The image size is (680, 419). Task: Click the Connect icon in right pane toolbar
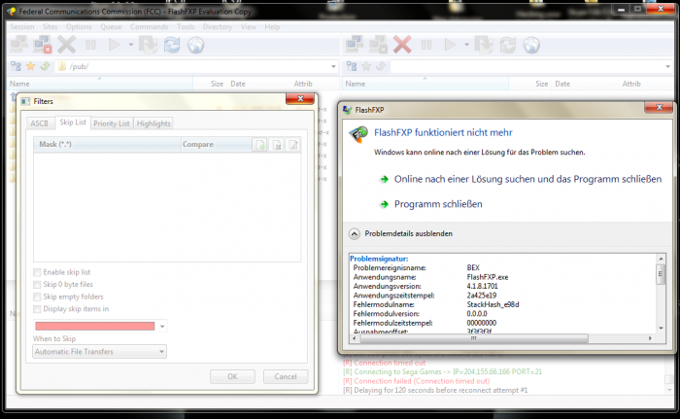[x=355, y=45]
